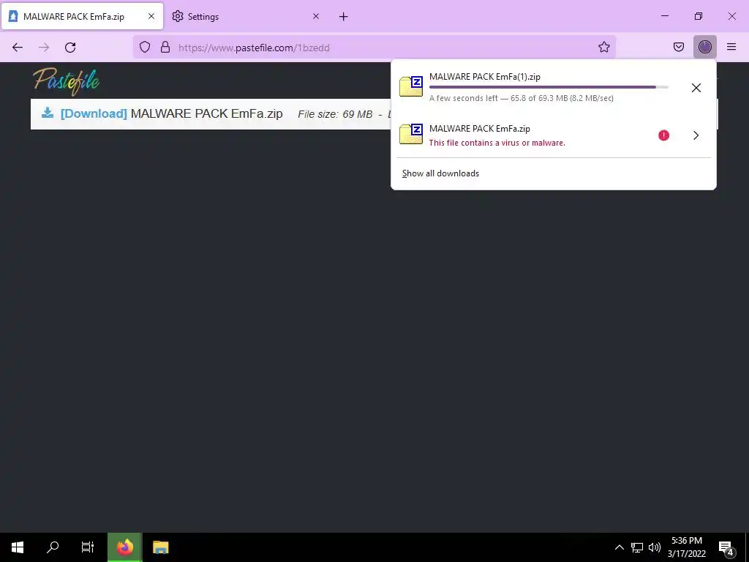Close the Settings tab
The width and height of the screenshot is (749, 562).
[316, 16]
